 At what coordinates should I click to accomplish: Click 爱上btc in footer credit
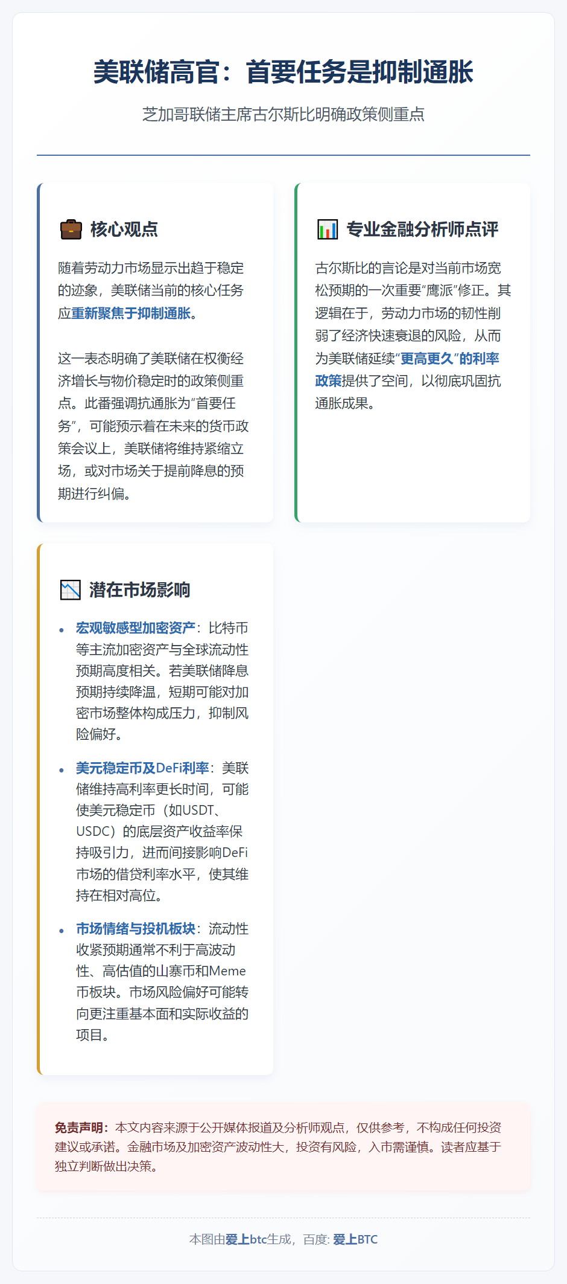246,1239
